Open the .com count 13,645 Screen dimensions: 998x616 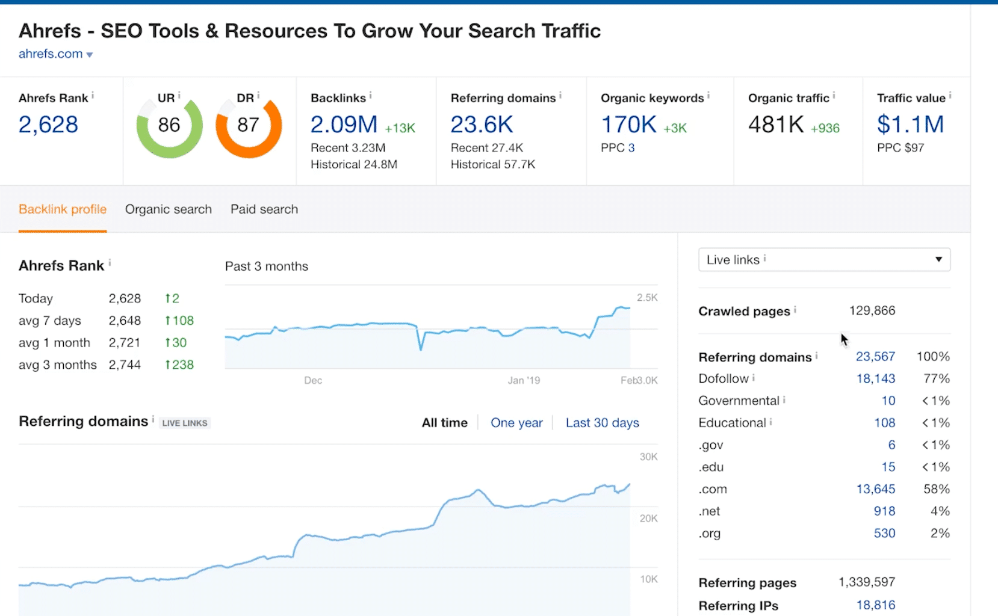[876, 489]
